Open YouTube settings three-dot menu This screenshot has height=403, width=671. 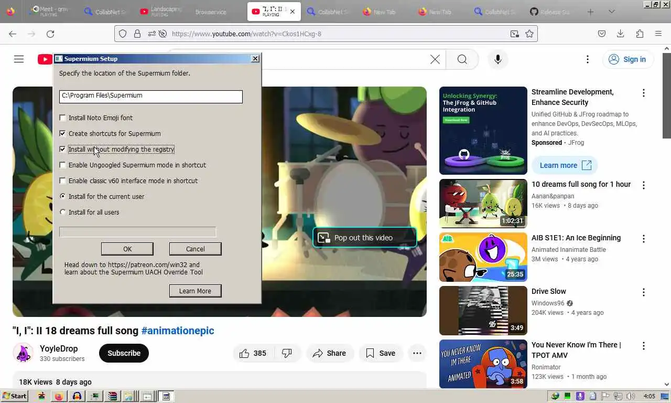(x=588, y=59)
